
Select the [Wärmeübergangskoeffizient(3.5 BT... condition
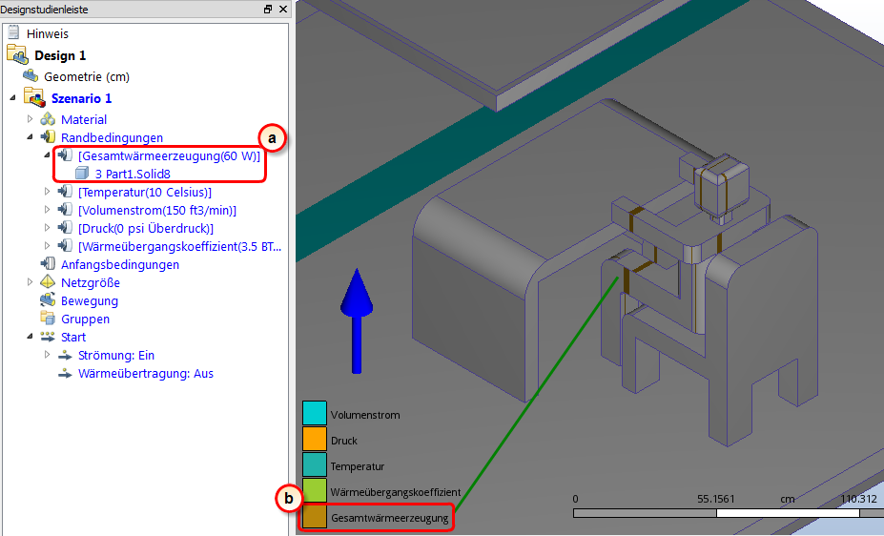pos(180,246)
